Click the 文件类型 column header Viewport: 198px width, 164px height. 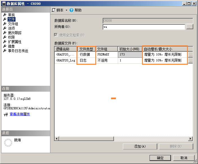(86, 49)
